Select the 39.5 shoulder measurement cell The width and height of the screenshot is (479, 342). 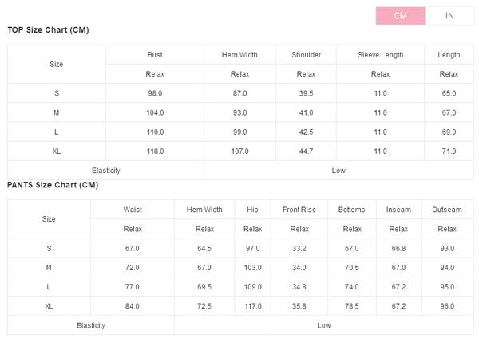click(x=306, y=93)
